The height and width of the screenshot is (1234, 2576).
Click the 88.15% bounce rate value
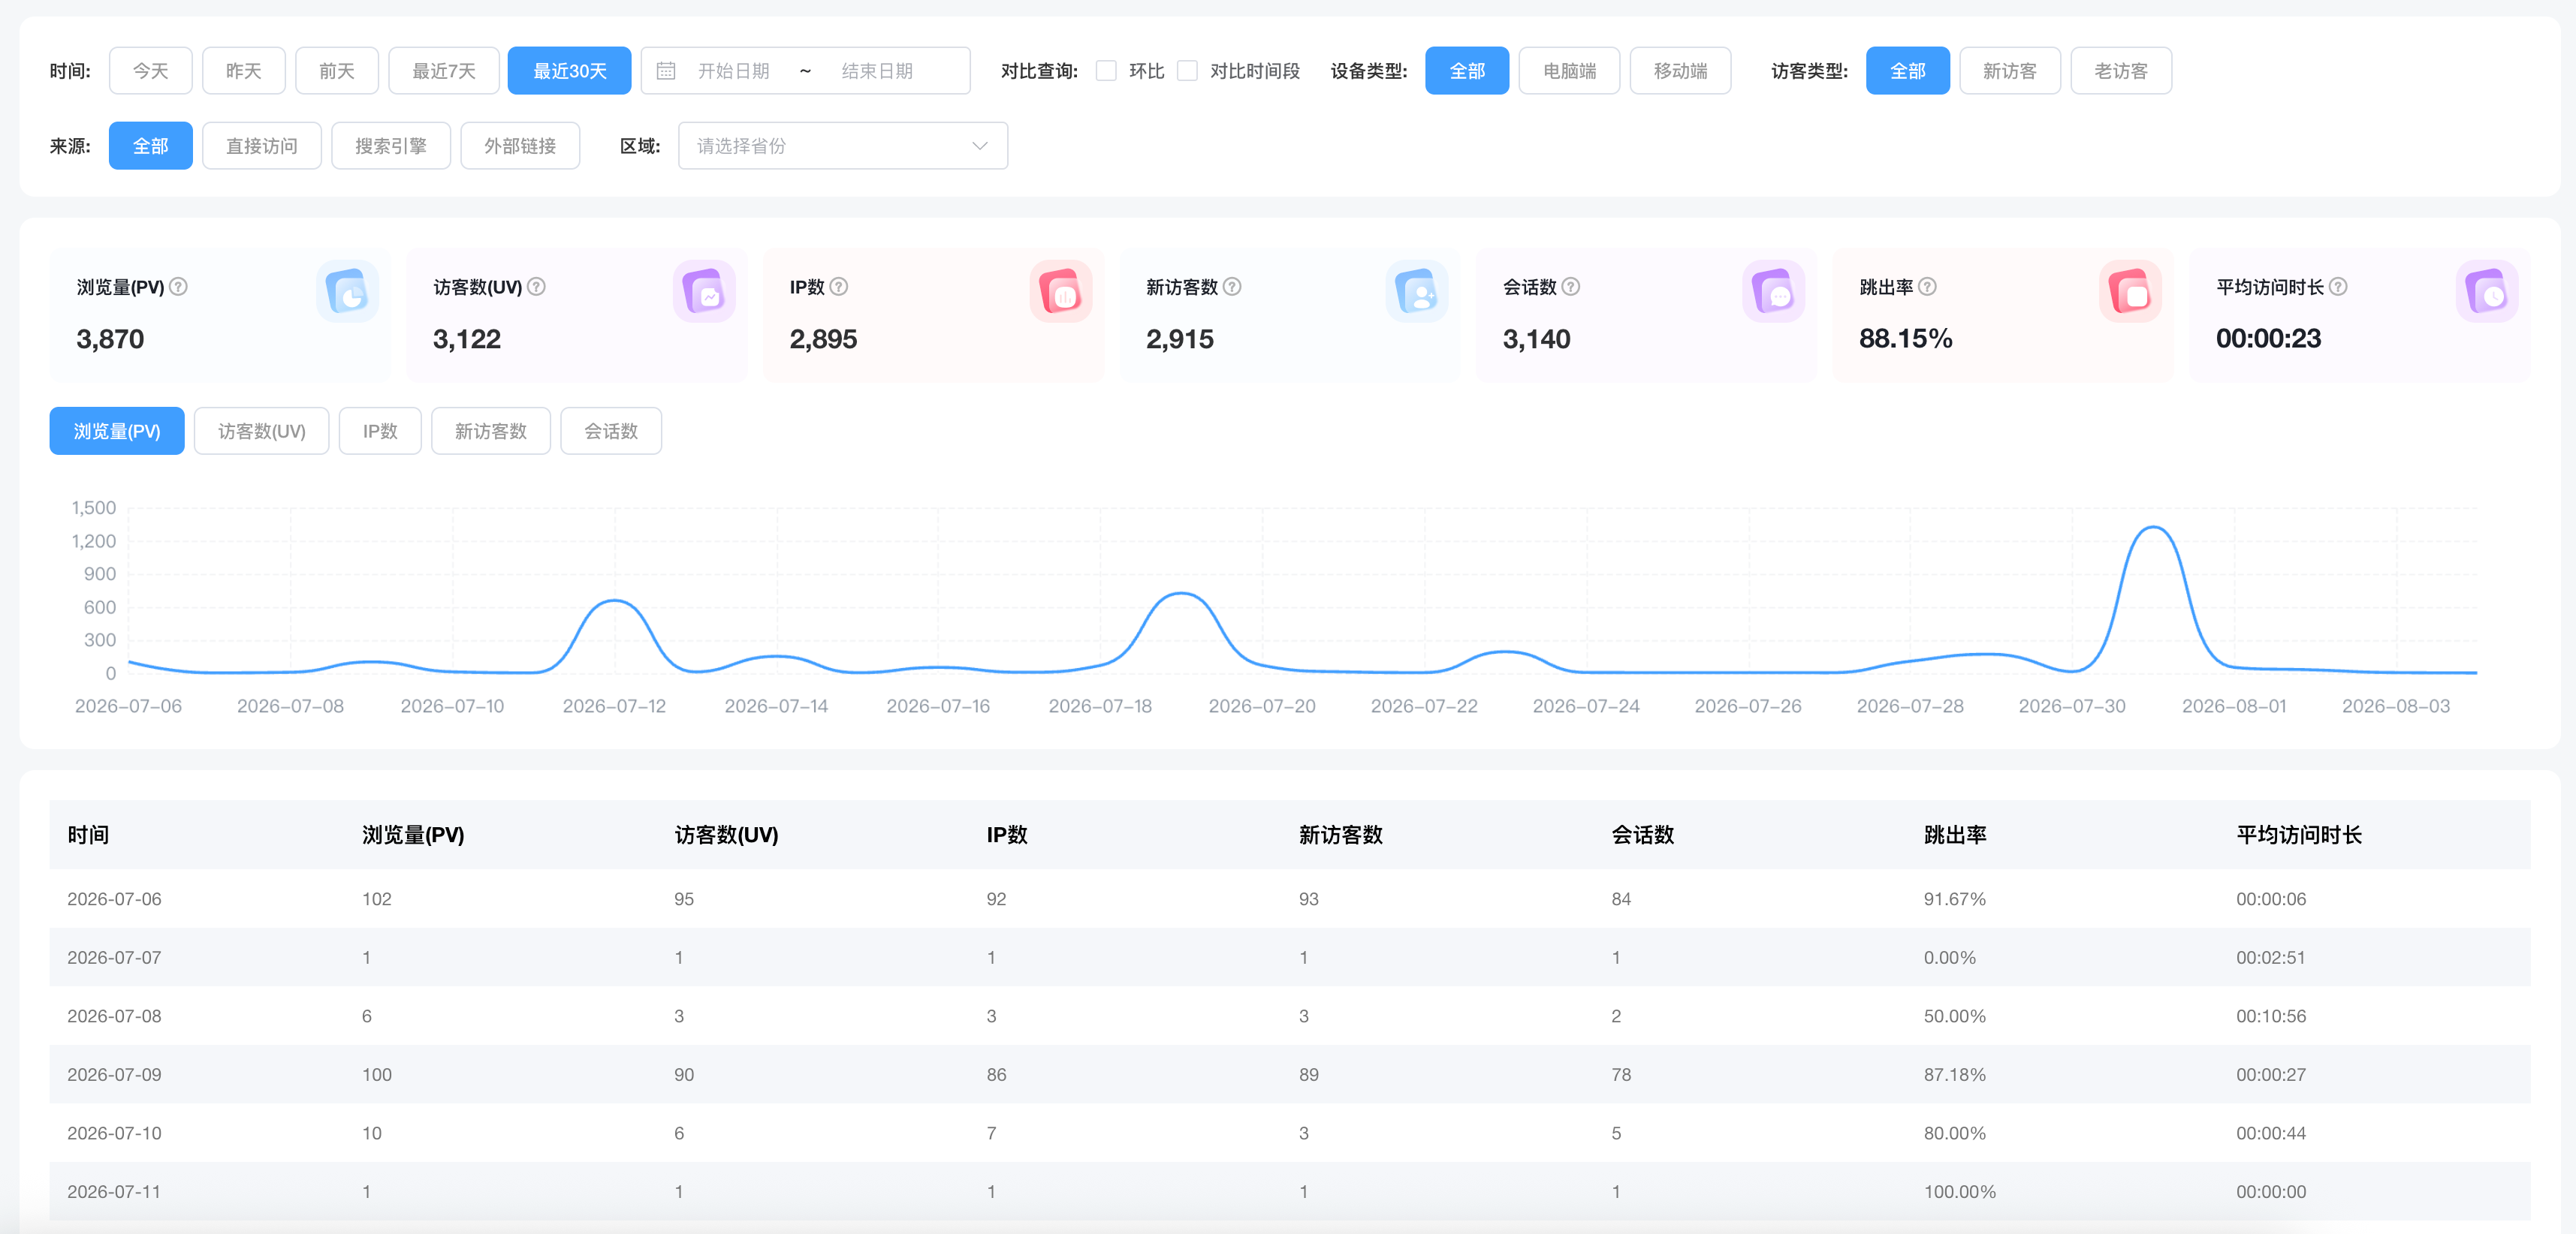click(1906, 339)
